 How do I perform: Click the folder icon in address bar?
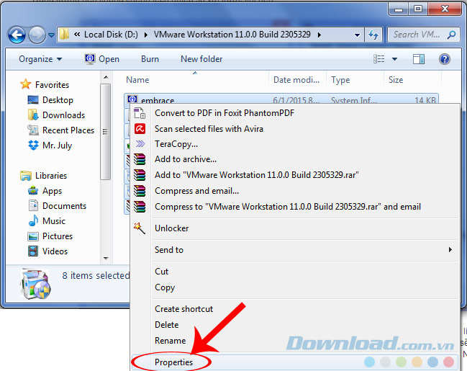64,35
